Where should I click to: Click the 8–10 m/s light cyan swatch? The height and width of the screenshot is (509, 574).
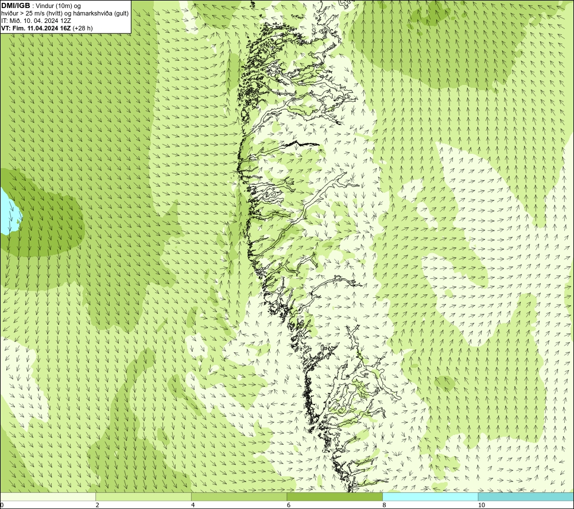tap(430, 496)
